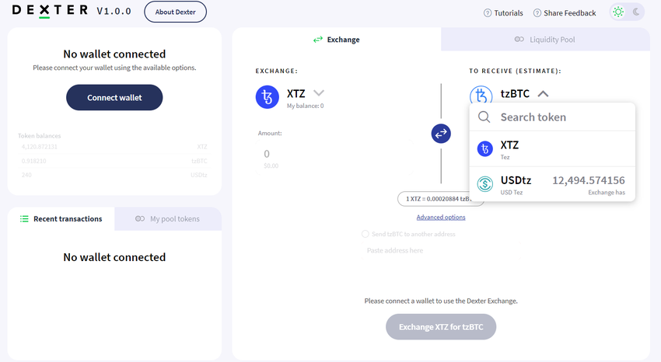Switch to light theme sun icon
Screen dimensions: 661x362
618,12
